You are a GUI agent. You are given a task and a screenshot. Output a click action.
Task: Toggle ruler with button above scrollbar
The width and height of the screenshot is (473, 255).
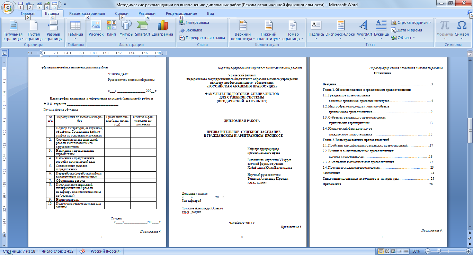pos(470,53)
